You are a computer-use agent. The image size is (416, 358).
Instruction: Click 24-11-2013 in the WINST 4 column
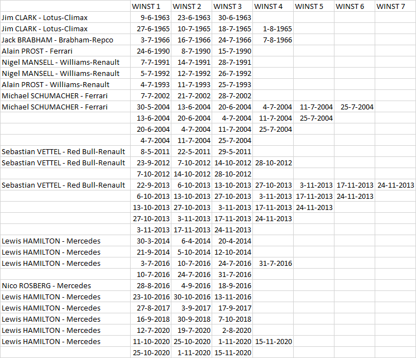click(x=273, y=218)
